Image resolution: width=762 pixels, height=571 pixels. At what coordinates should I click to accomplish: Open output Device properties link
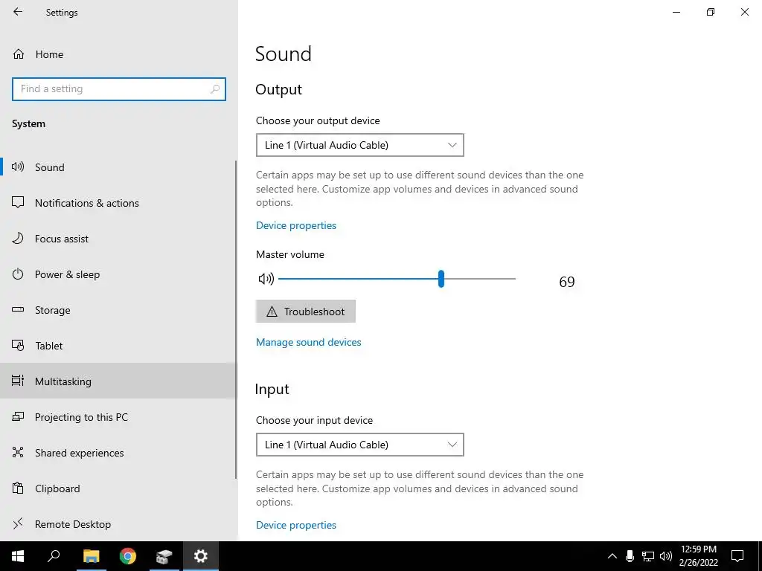tap(296, 225)
